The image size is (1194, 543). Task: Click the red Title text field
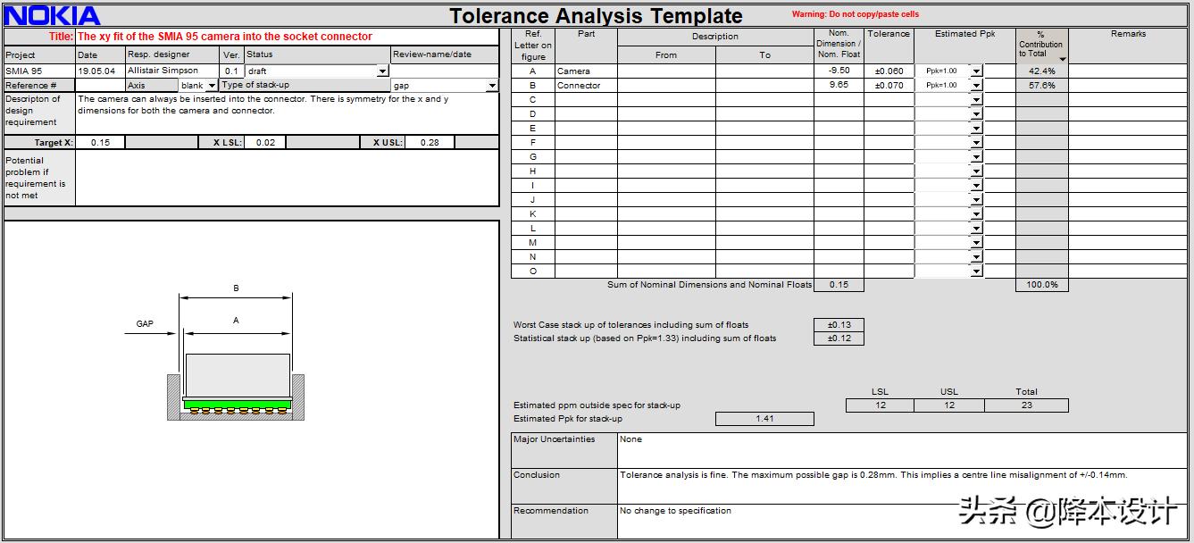[286, 37]
